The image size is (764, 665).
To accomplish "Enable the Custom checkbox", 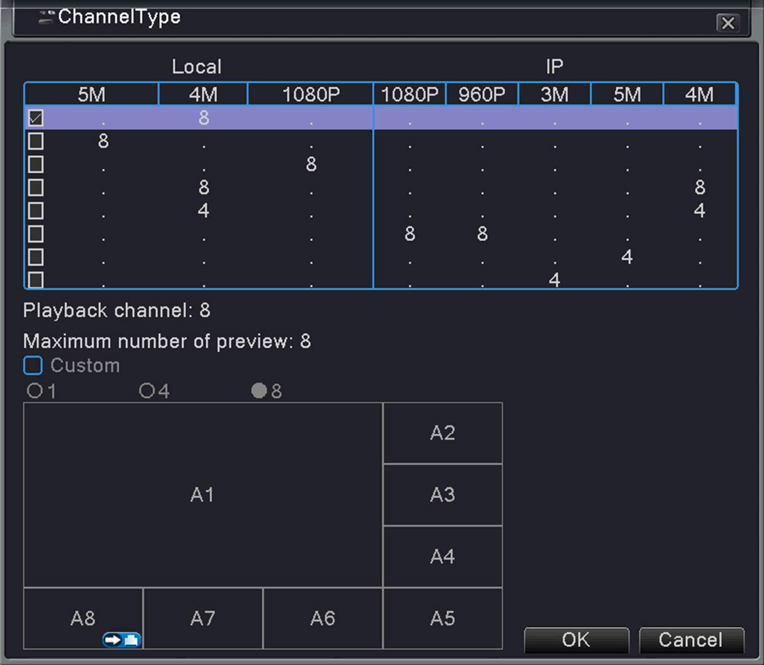I will coord(33,365).
